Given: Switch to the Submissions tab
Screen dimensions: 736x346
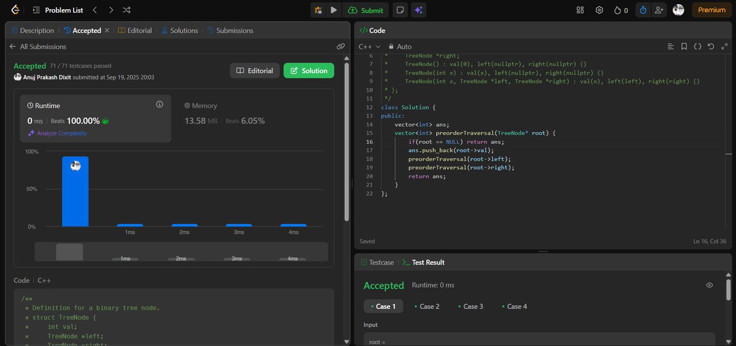Looking at the screenshot, I should pos(230,31).
